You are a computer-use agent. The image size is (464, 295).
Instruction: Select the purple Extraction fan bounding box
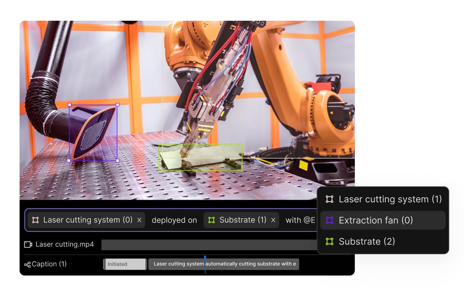(93, 133)
